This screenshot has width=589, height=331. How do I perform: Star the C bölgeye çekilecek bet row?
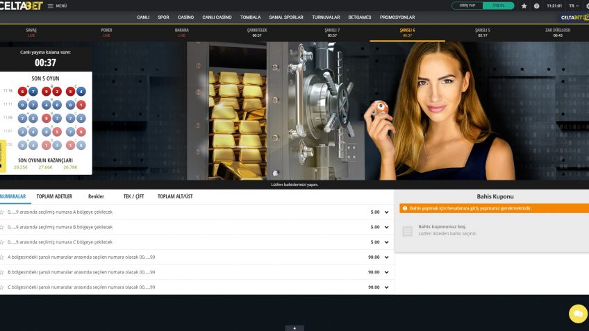[x=2, y=242]
